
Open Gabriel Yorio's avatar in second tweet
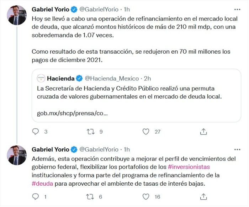click(x=17, y=155)
